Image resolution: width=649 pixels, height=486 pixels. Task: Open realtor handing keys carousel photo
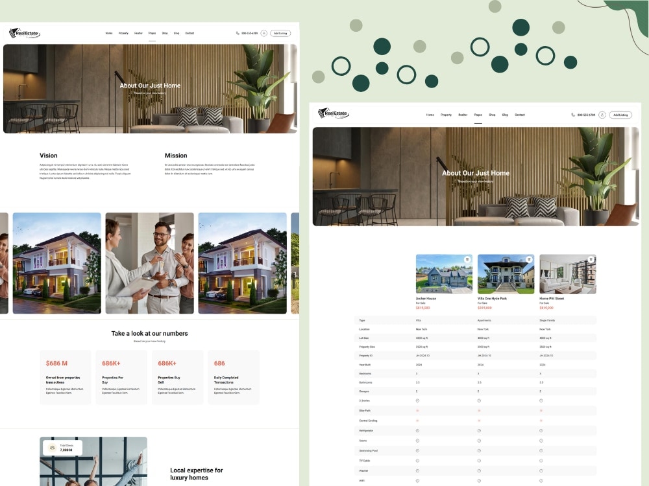(x=149, y=263)
